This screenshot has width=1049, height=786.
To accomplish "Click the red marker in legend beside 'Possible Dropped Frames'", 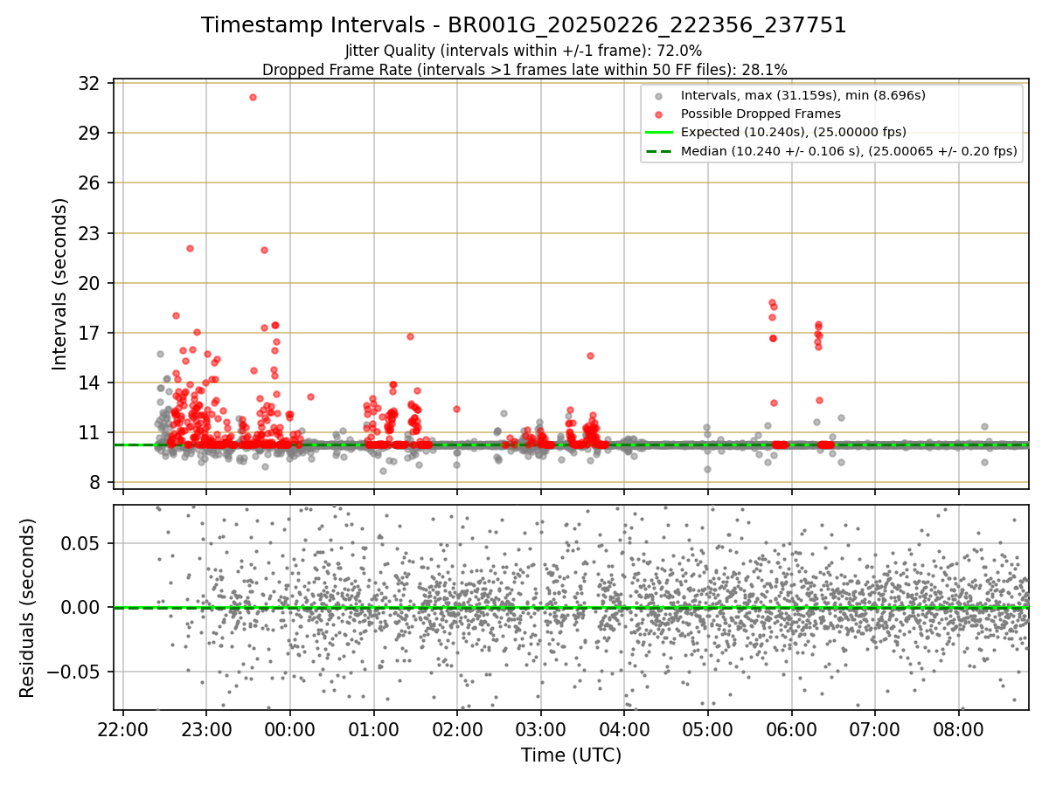I will click(x=657, y=114).
